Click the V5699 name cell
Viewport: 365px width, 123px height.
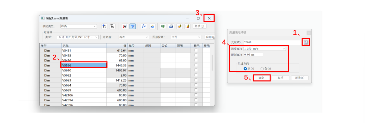tap(84, 90)
